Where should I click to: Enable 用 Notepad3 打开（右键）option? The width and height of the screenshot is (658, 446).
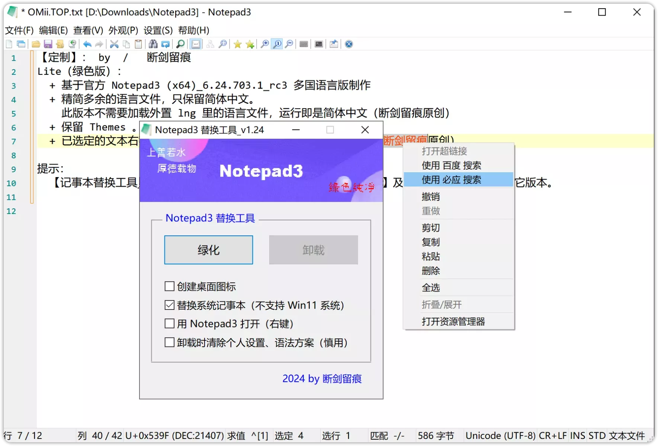point(170,323)
